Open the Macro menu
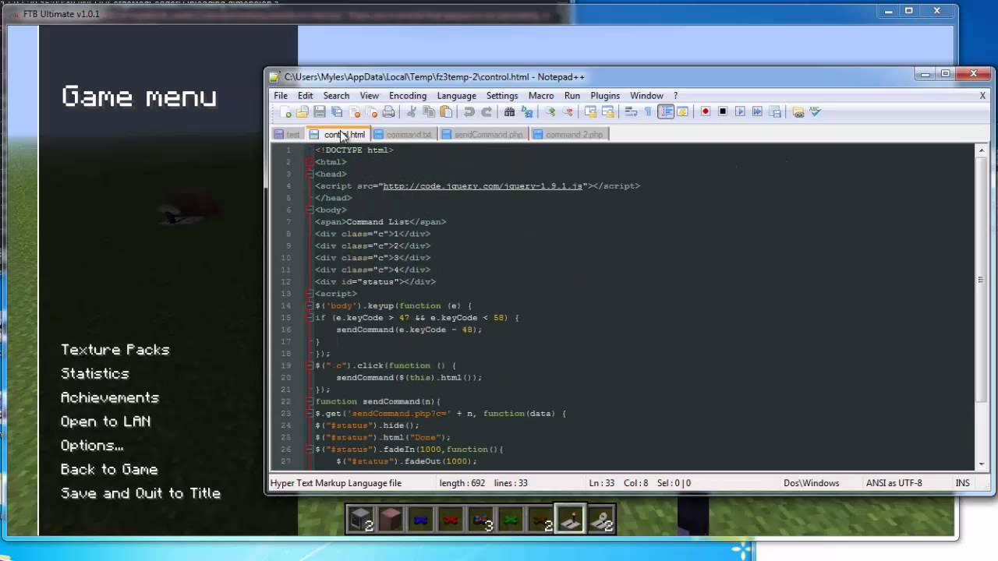 pos(541,96)
